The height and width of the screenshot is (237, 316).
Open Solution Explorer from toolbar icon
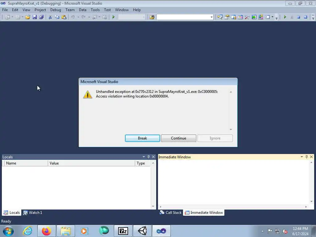pos(220,17)
